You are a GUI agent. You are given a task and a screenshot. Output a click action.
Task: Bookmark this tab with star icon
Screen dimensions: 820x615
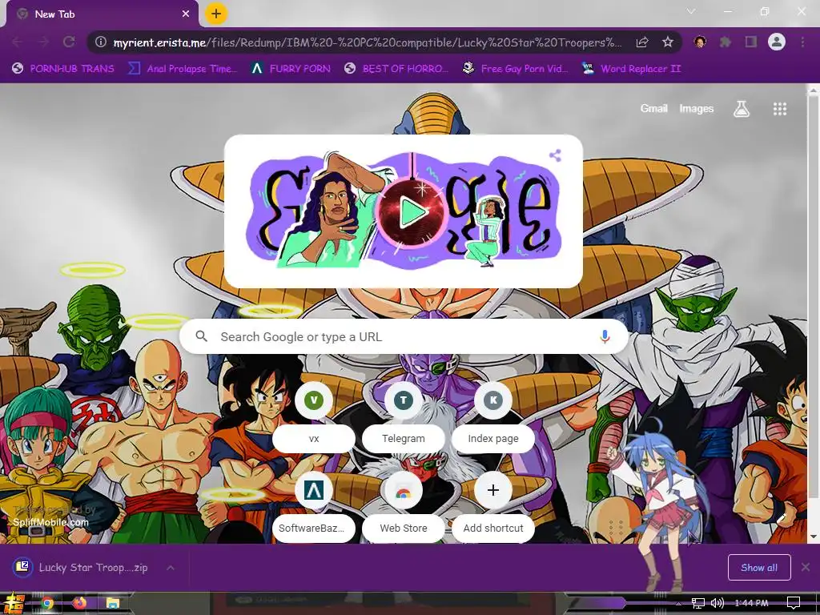pos(668,42)
